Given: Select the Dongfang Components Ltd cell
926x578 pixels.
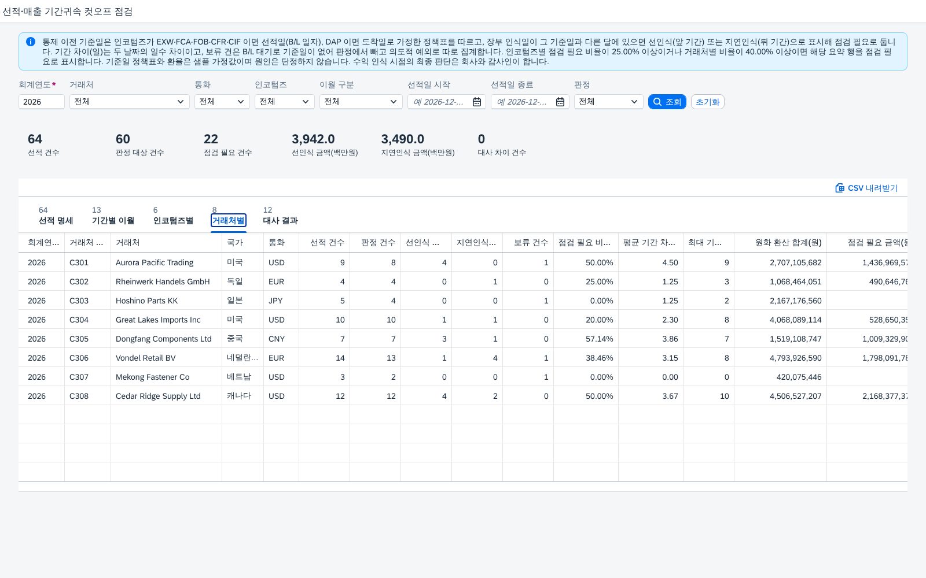Looking at the screenshot, I should [x=167, y=339].
